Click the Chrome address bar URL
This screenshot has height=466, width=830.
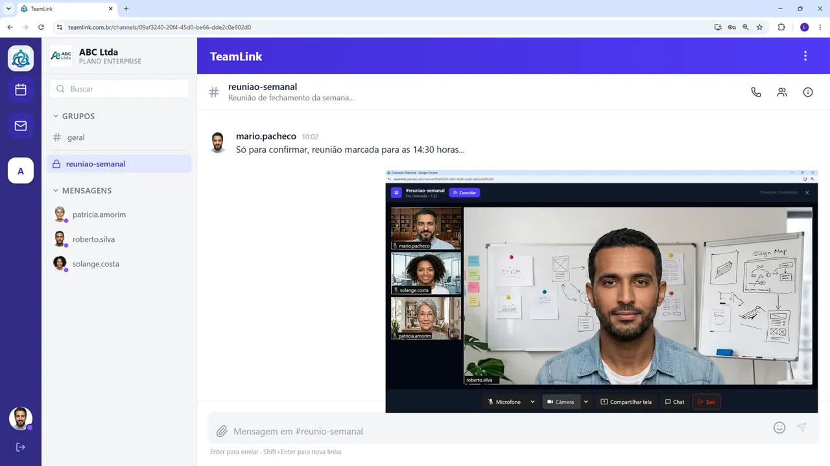click(160, 27)
